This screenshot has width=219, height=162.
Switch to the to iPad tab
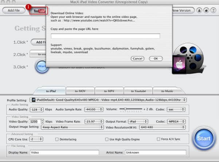(51, 91)
